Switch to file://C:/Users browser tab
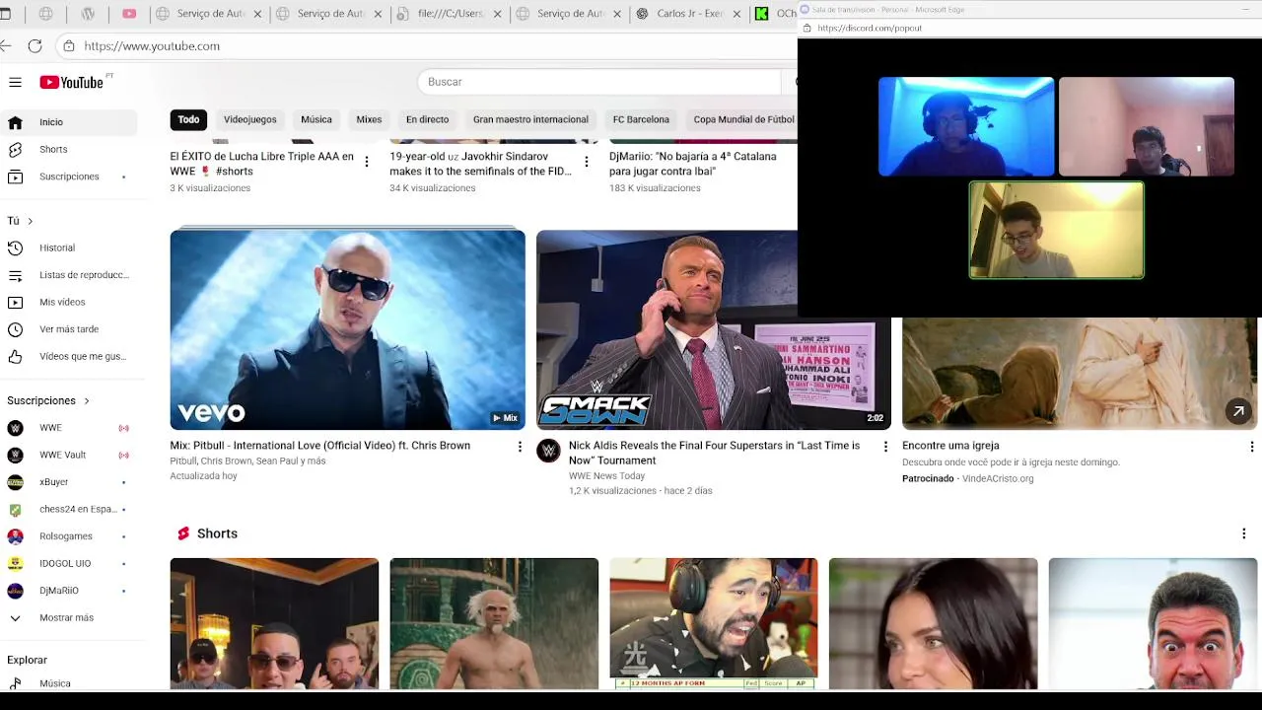 click(x=449, y=14)
